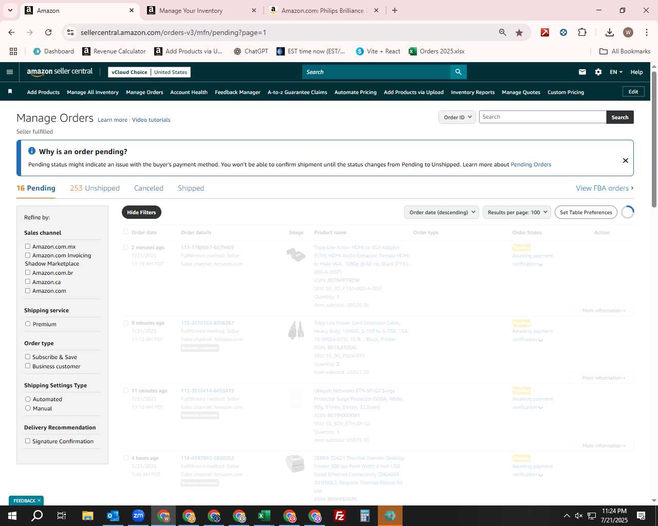Check the Signature Confirmation filter
This screenshot has height=526, width=658.
[28, 441]
